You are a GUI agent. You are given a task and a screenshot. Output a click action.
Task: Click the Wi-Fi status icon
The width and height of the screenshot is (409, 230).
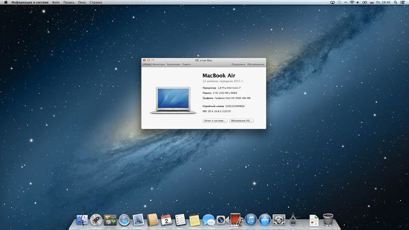tap(352, 3)
